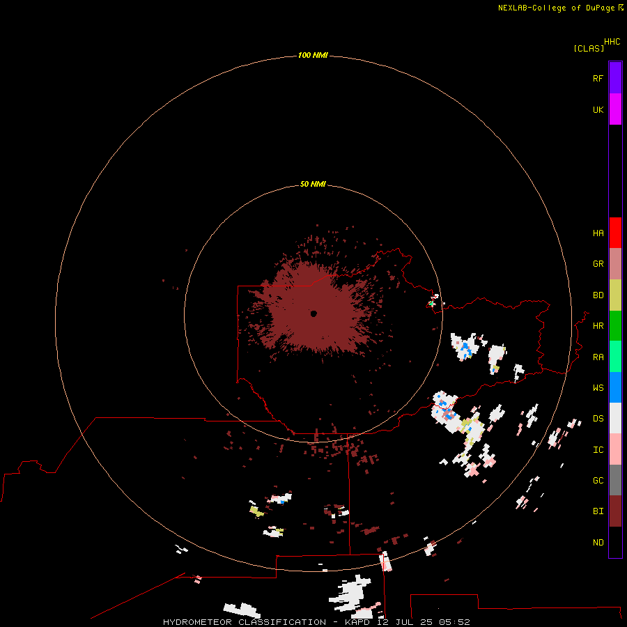Click the HA red legend swatch
Viewport: 627px width, 627px height.
[x=615, y=233]
